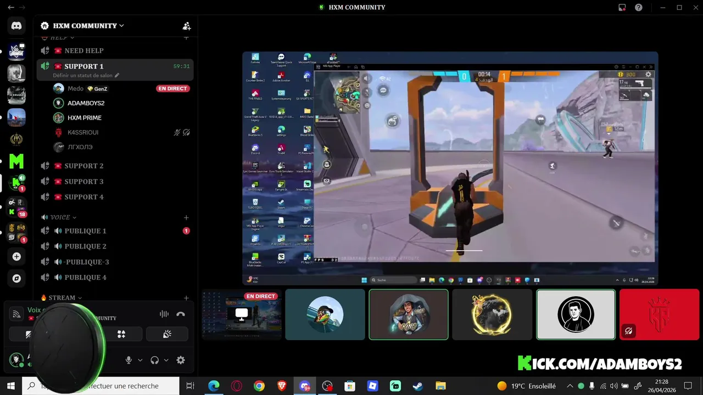Join SUPPORT 3 voice channel

(115, 182)
